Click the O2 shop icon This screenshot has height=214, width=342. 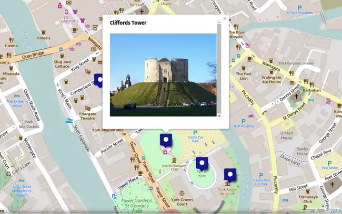click(x=67, y=12)
